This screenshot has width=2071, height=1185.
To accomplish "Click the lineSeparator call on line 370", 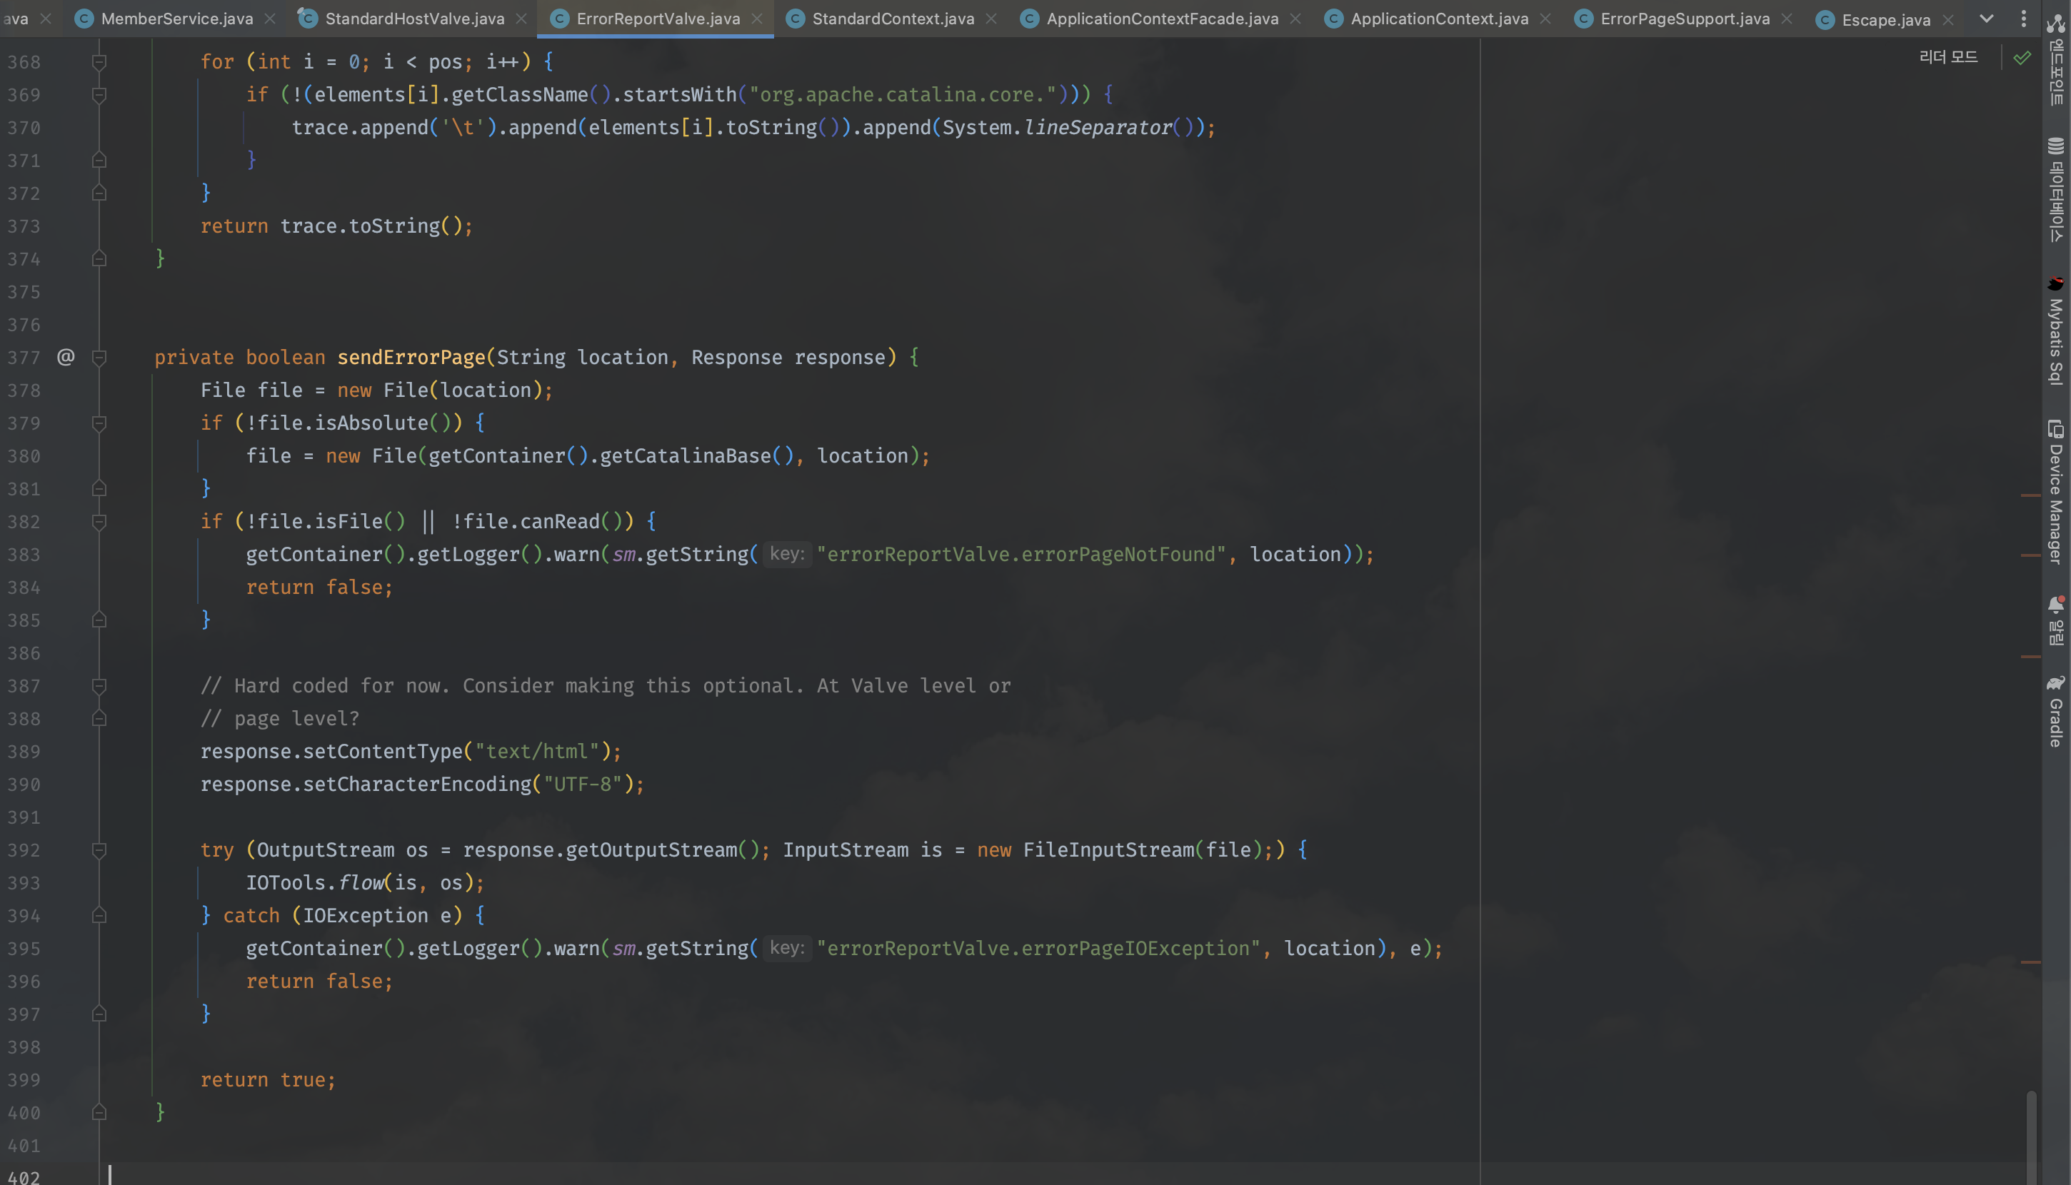I will pos(1098,128).
